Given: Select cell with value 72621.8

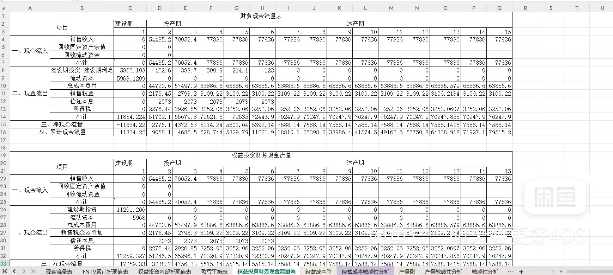Looking at the screenshot, I should (211, 117).
